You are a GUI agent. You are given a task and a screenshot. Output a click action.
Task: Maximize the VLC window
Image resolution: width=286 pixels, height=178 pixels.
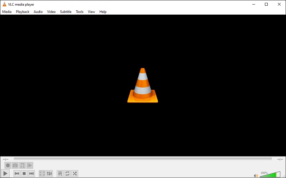[x=266, y=4]
